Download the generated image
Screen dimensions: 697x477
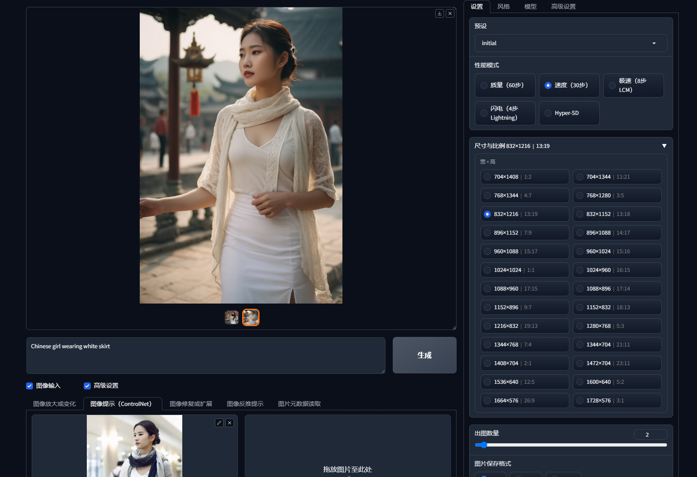pos(440,13)
